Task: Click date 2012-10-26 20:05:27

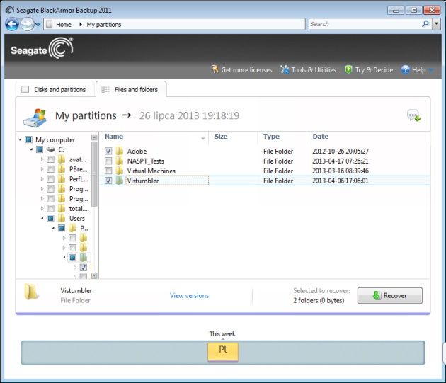Action: pyautogui.click(x=341, y=151)
